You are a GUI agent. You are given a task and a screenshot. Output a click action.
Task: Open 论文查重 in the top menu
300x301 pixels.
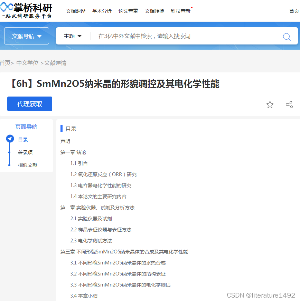[x=128, y=11]
